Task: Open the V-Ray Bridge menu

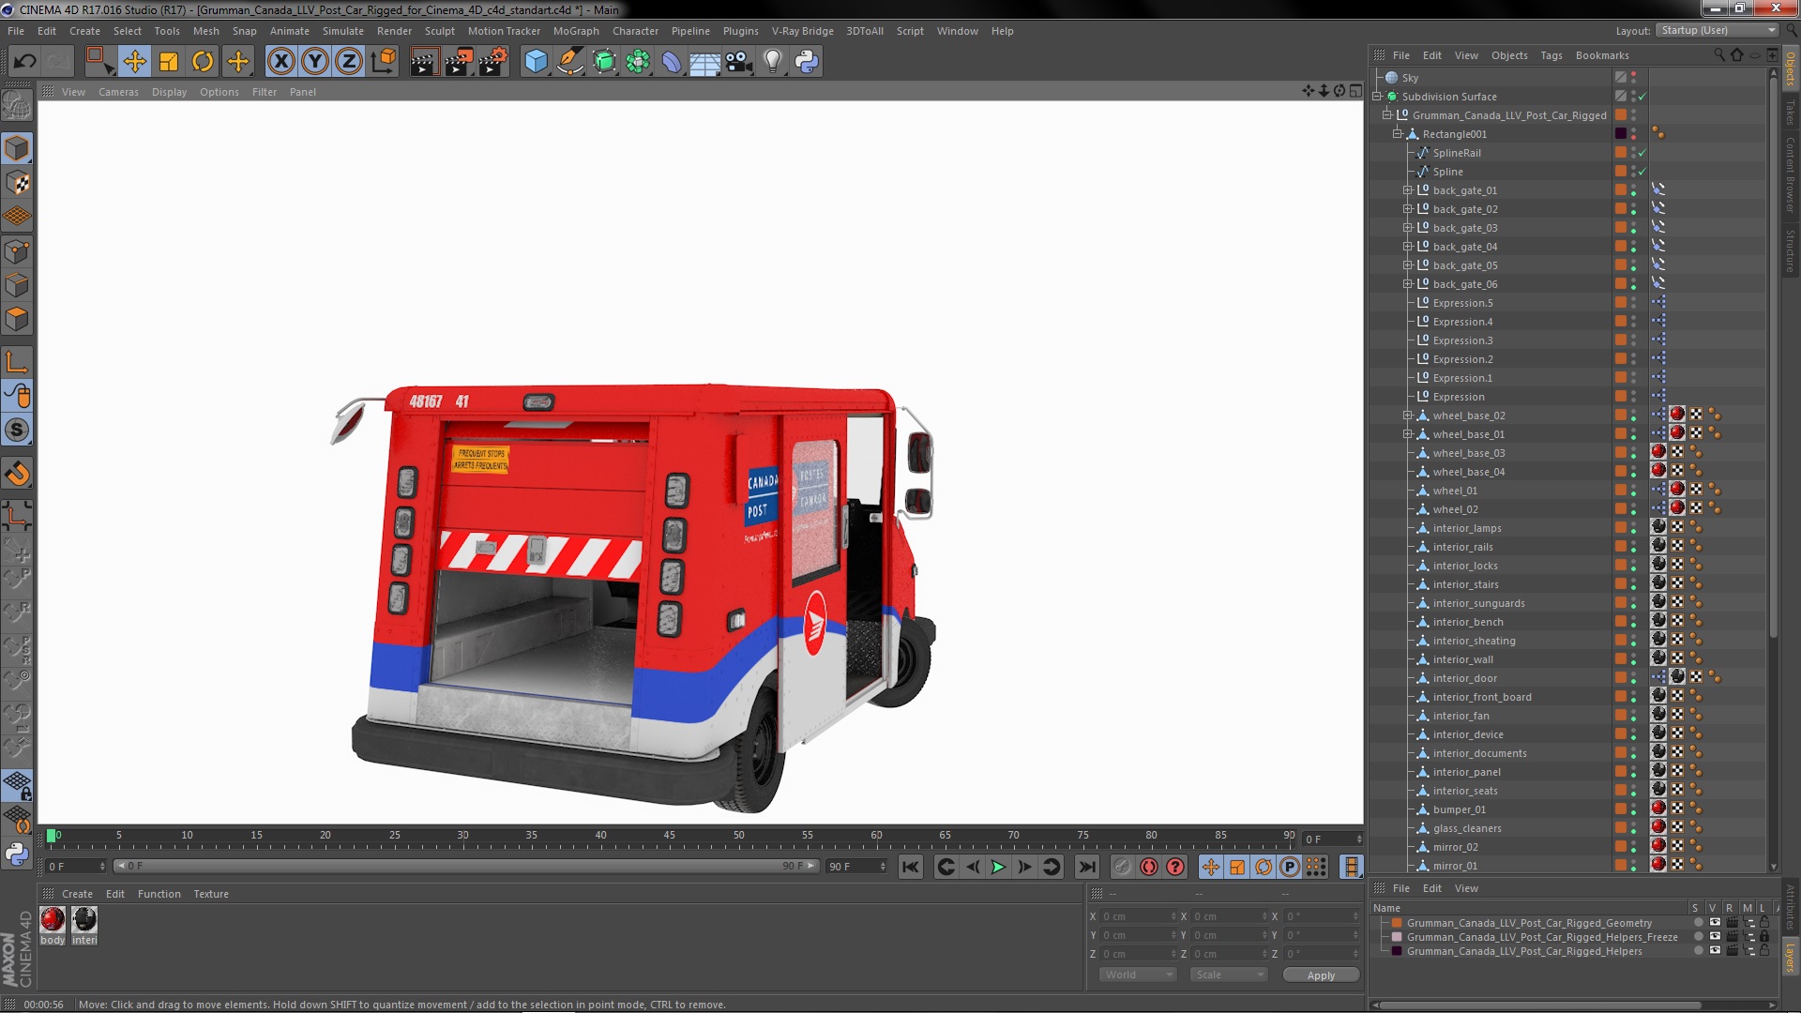Action: [x=802, y=31]
